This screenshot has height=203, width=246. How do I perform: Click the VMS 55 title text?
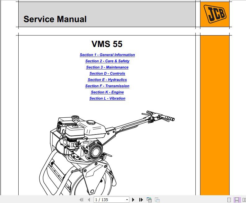pyautogui.click(x=107, y=44)
